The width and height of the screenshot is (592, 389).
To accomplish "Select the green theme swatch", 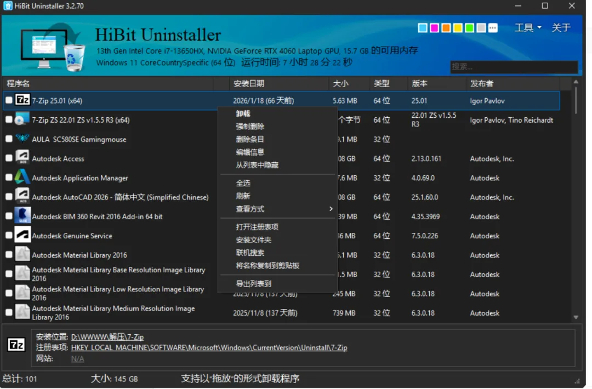I will point(469,28).
